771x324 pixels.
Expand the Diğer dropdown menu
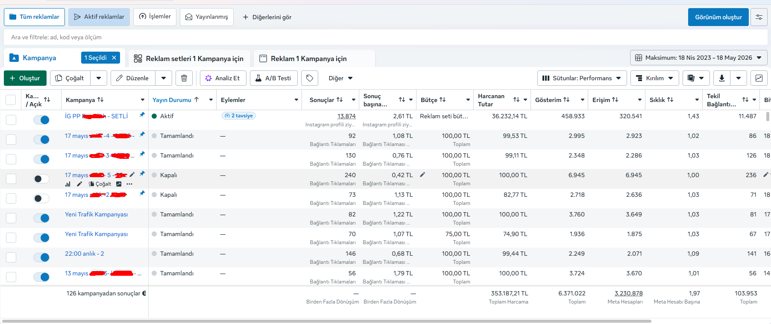pyautogui.click(x=340, y=78)
